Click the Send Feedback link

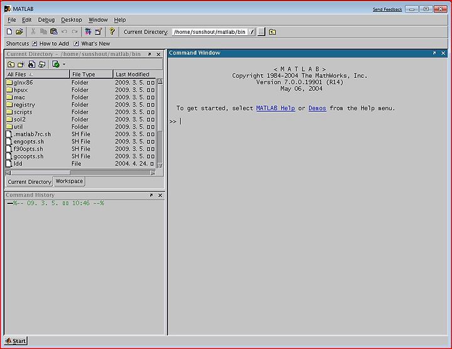387,9
